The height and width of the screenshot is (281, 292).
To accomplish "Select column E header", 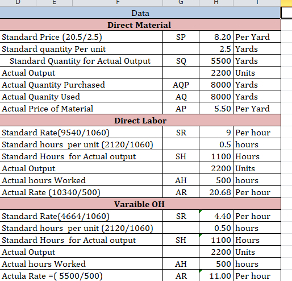I will click(54, 3).
